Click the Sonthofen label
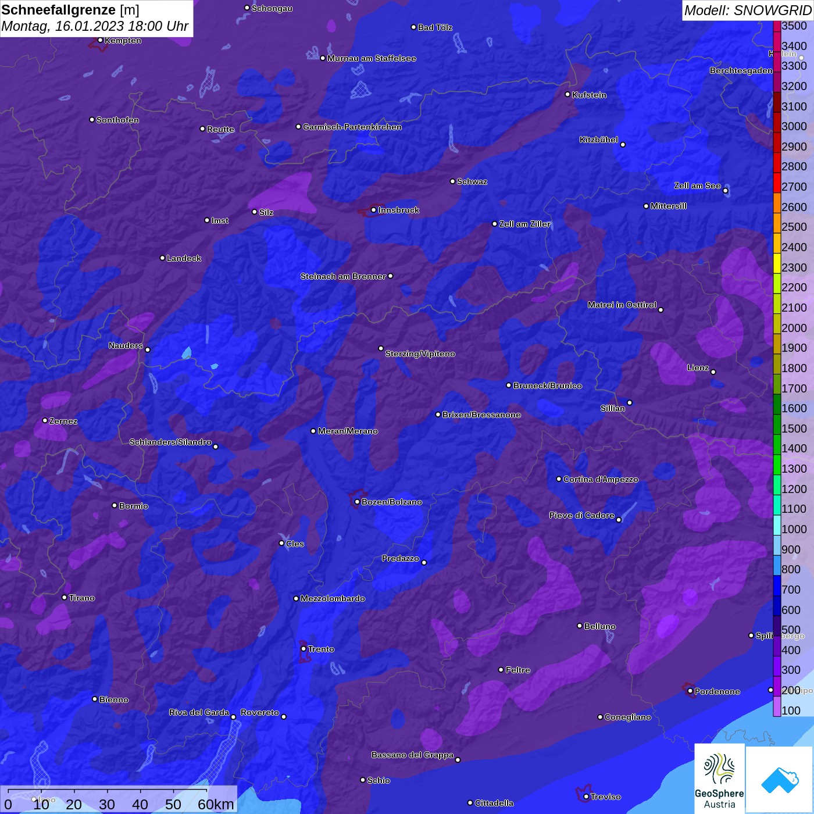814x814 pixels. click(x=117, y=120)
